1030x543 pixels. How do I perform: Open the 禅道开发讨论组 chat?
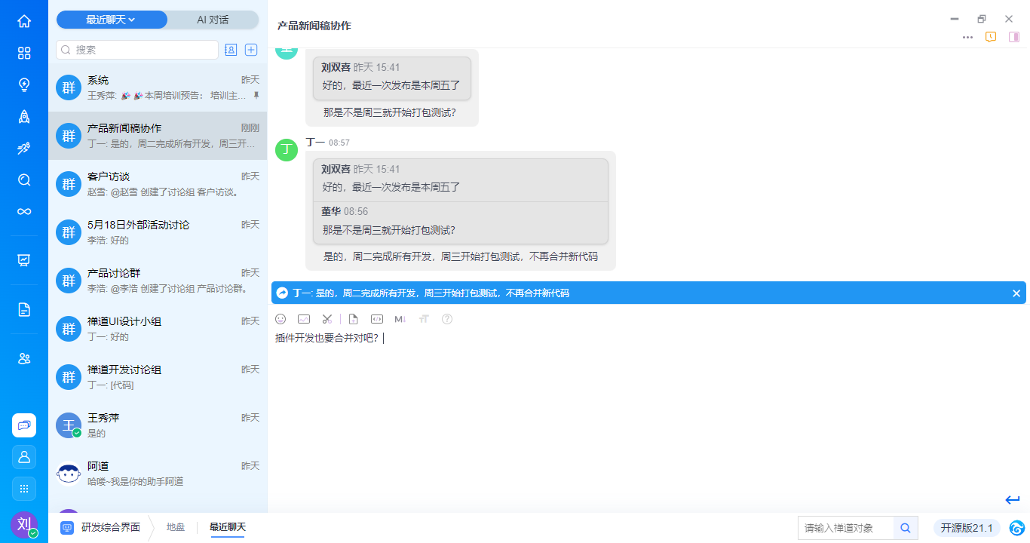coord(158,377)
